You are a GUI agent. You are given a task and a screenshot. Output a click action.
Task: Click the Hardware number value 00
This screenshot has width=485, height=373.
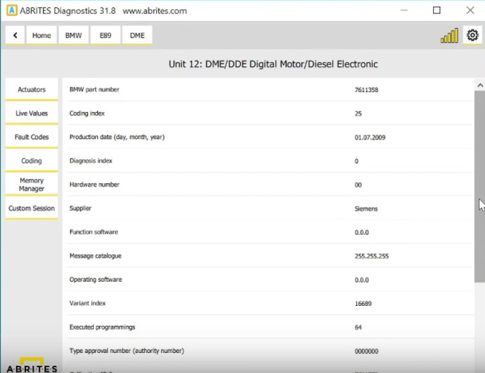tap(358, 185)
